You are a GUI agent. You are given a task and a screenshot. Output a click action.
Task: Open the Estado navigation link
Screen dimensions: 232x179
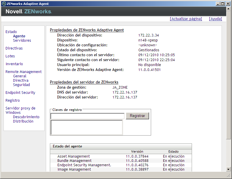point(11,32)
